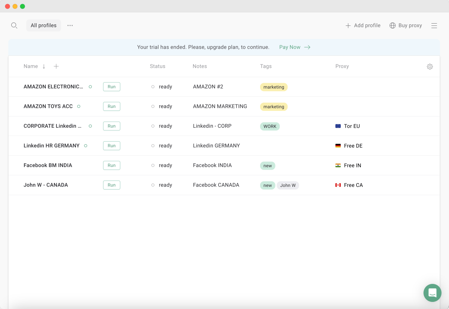Image resolution: width=449 pixels, height=309 pixels.
Task: Click the Pay Now arrow icon
Action: coord(307,47)
